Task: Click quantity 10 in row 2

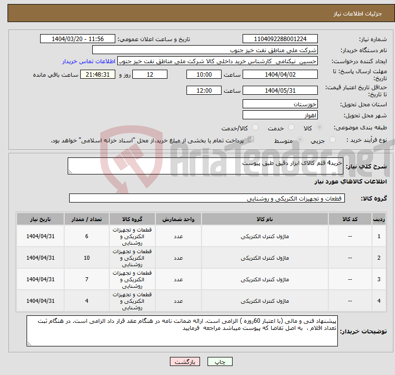Action: pyautogui.click(x=87, y=258)
